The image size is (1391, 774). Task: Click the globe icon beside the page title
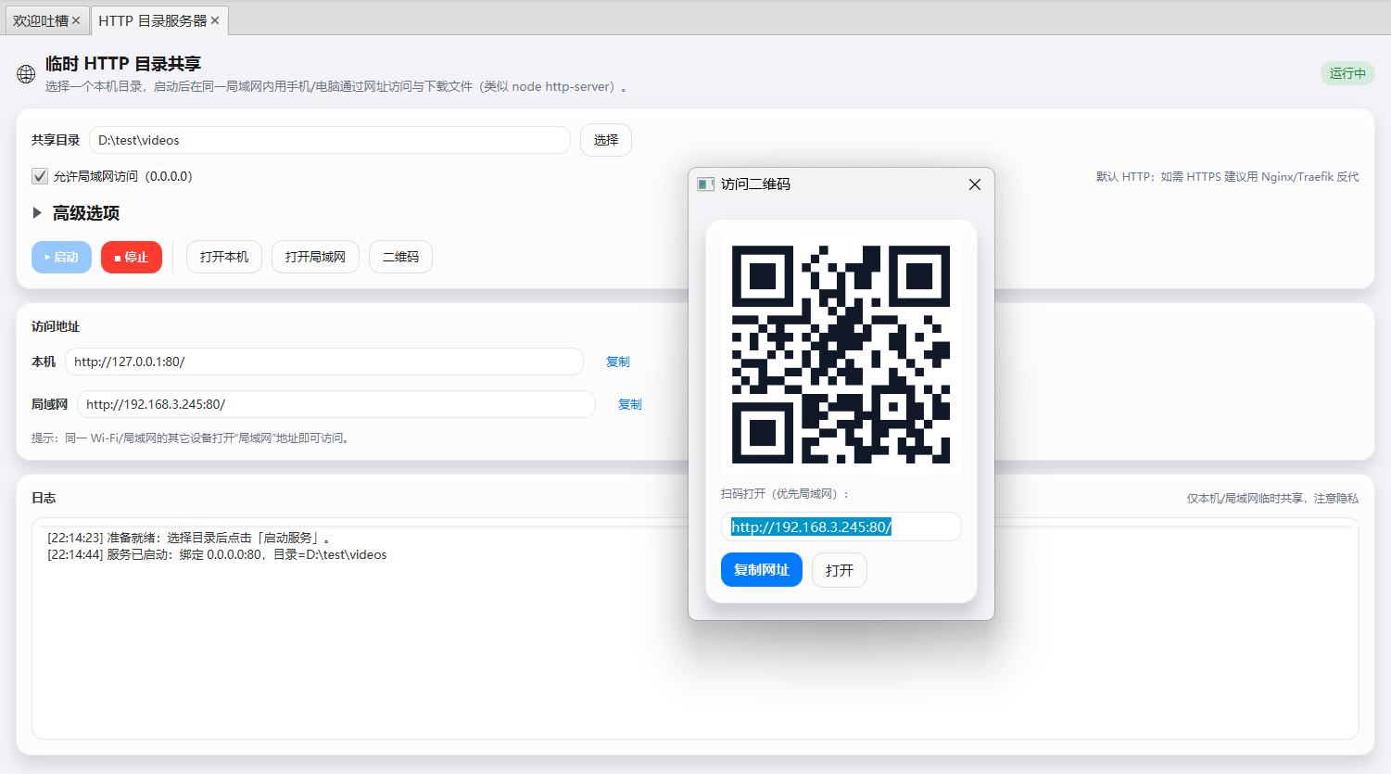tap(26, 74)
